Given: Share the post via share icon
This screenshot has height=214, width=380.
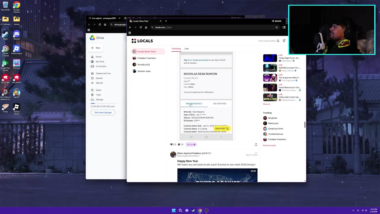Looking at the screenshot, I should click(x=256, y=144).
